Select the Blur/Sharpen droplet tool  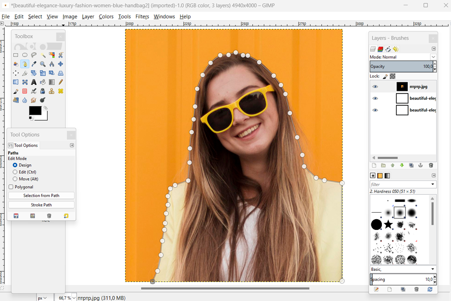pyautogui.click(x=25, y=100)
